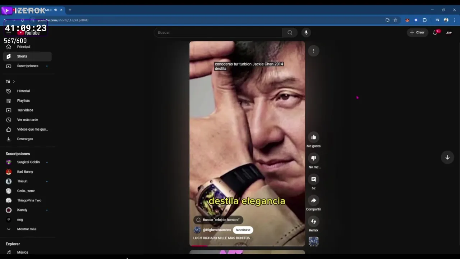Open Descargas
Viewport: 460px width, 259px height.
[x=27, y=139]
